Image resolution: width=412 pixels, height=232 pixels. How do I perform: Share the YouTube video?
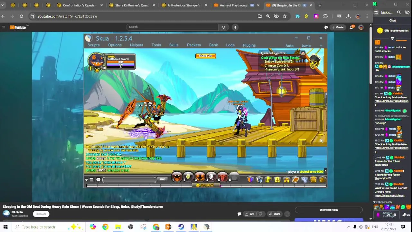click(274, 214)
